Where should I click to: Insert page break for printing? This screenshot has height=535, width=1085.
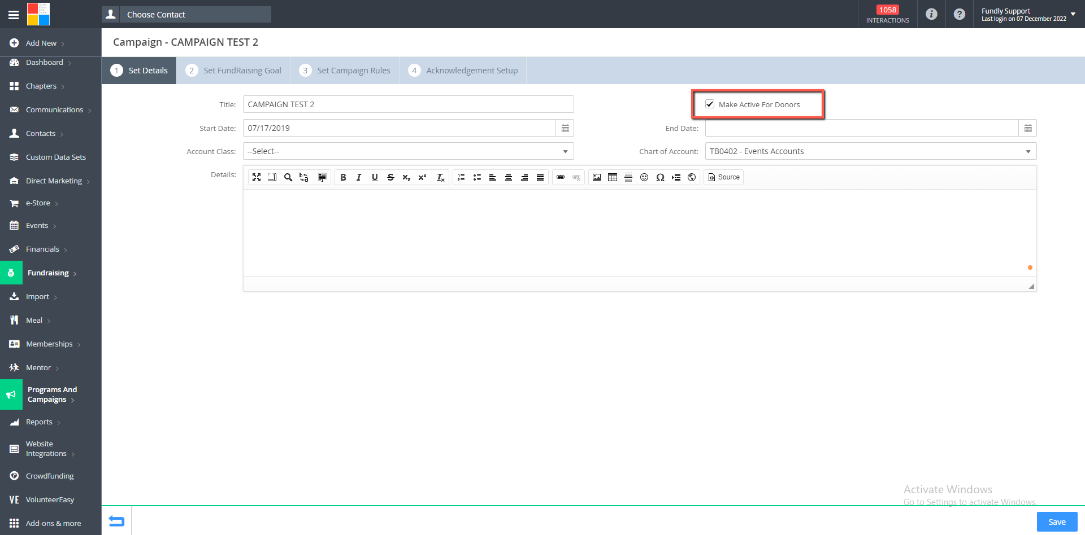(676, 177)
